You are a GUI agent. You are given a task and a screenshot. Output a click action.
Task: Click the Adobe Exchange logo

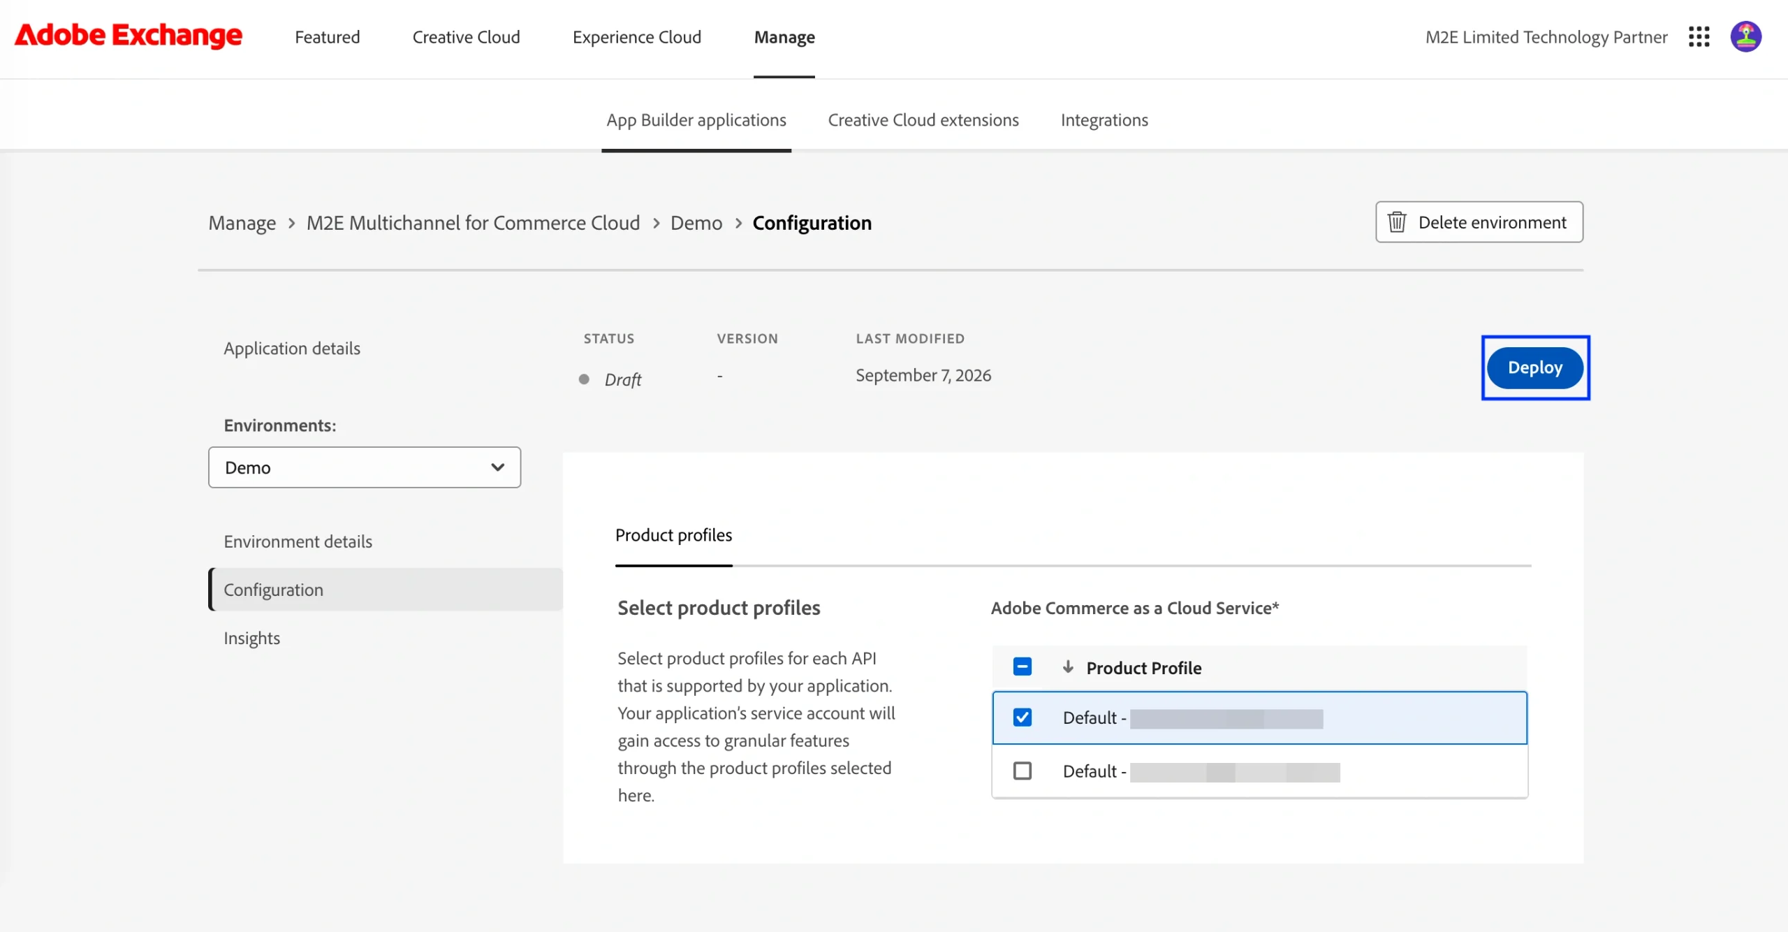coord(129,36)
